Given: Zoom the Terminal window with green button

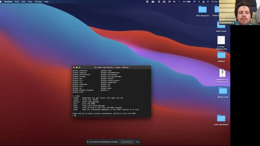Looking at the screenshot, I should 80,67.
